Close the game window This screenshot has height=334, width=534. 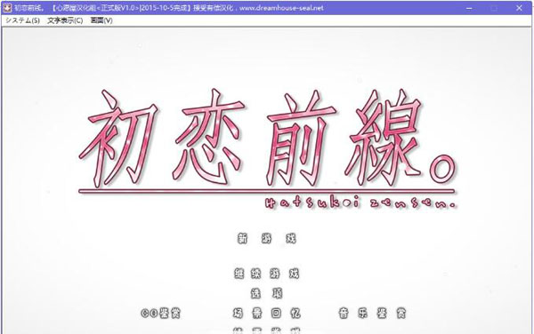tap(519, 8)
